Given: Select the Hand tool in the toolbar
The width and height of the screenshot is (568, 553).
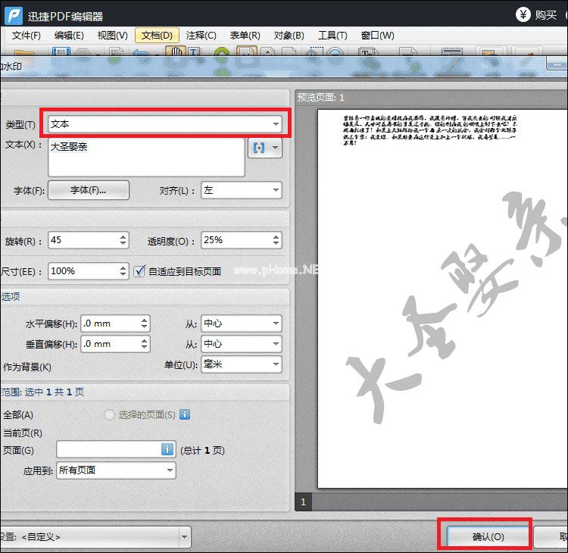Looking at the screenshot, I should [x=176, y=53].
